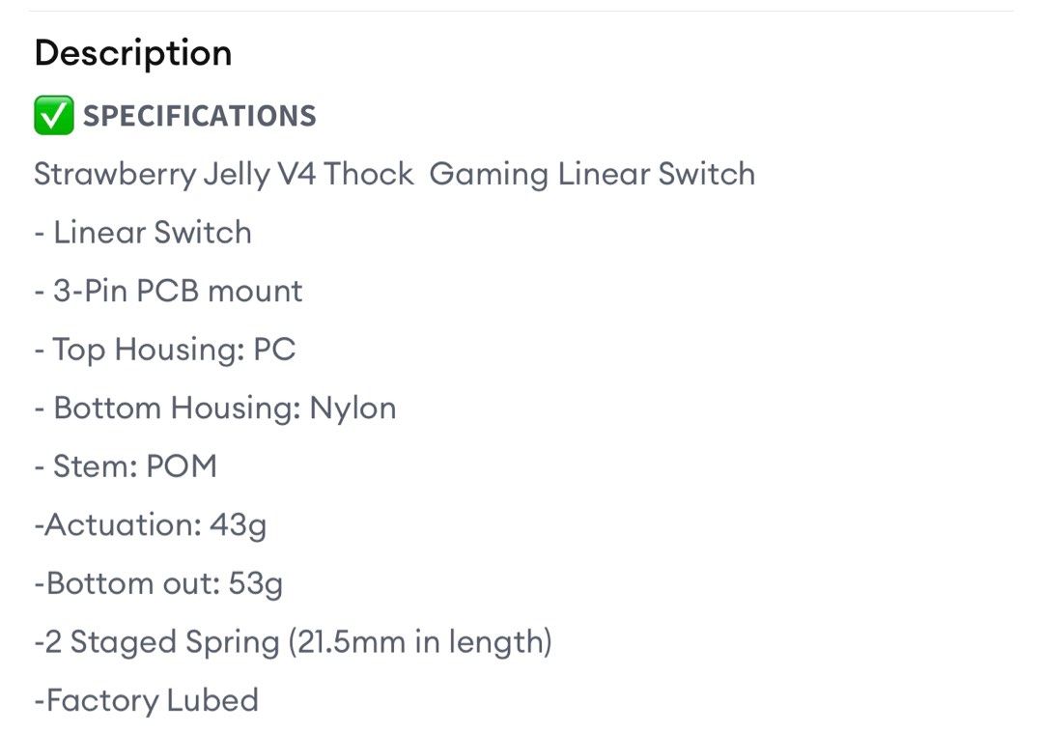The width and height of the screenshot is (1043, 733).
Task: Click the POM stem material value
Action: [x=182, y=466]
